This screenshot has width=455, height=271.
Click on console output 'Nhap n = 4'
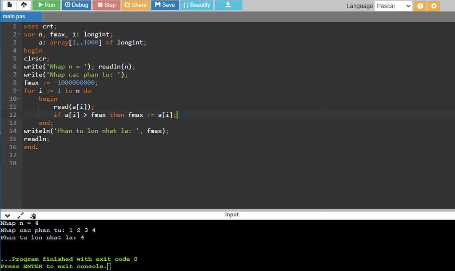[x=20, y=223]
